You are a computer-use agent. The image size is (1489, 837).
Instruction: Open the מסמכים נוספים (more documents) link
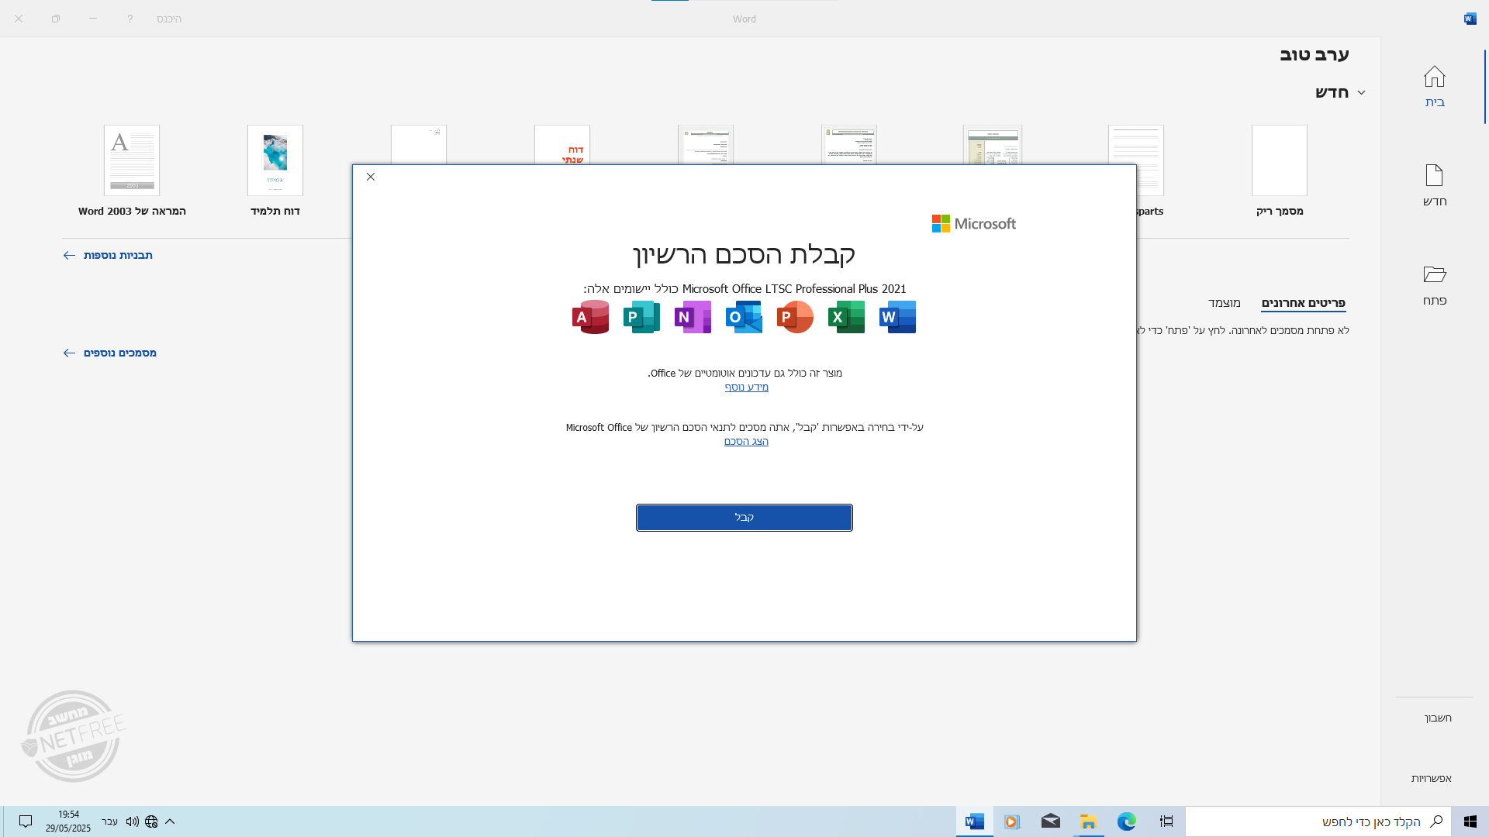(109, 353)
